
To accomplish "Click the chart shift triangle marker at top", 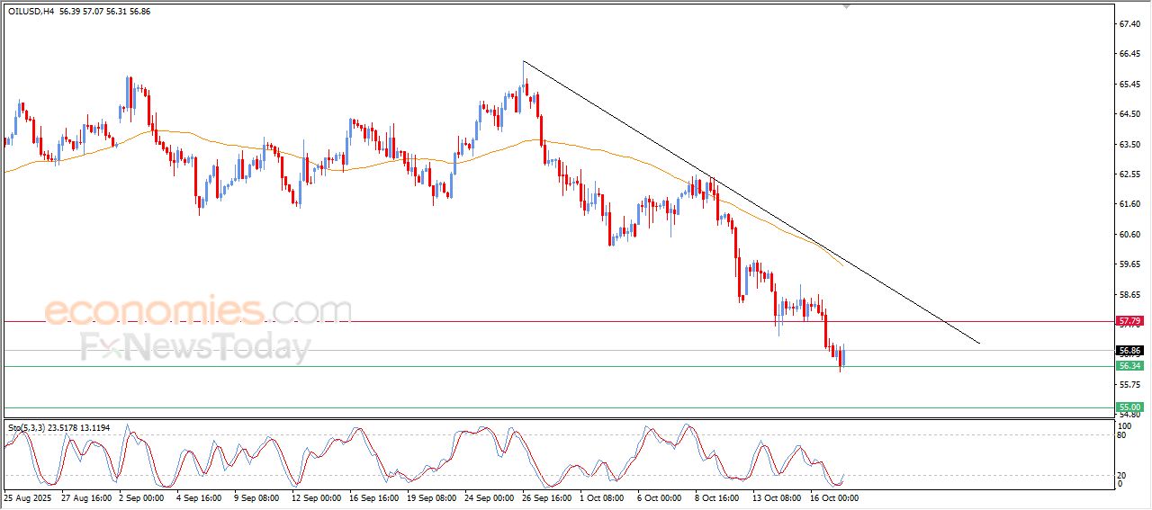I will tap(845, 6).
